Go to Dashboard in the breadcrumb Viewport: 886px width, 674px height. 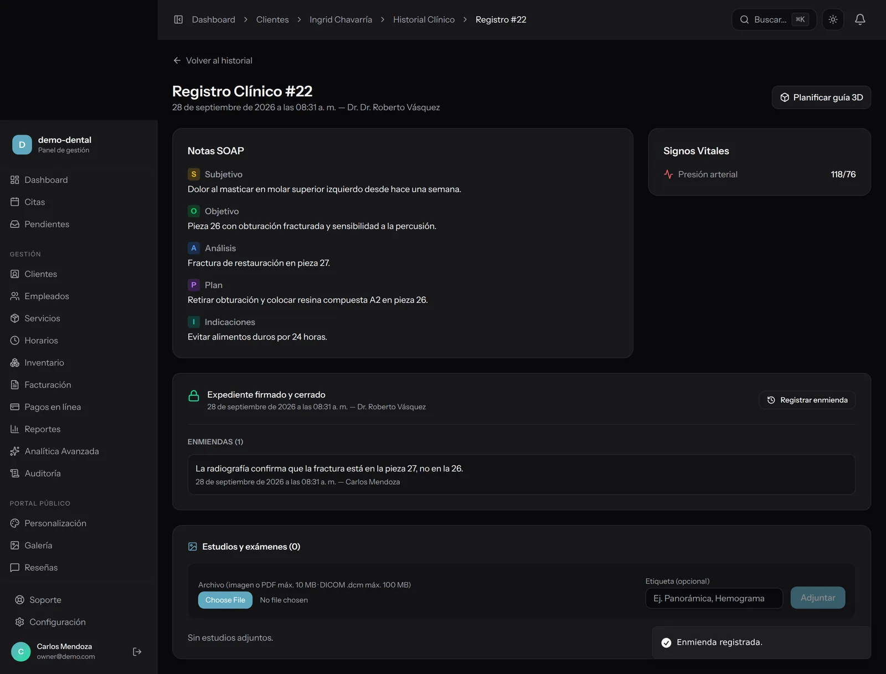(x=213, y=19)
